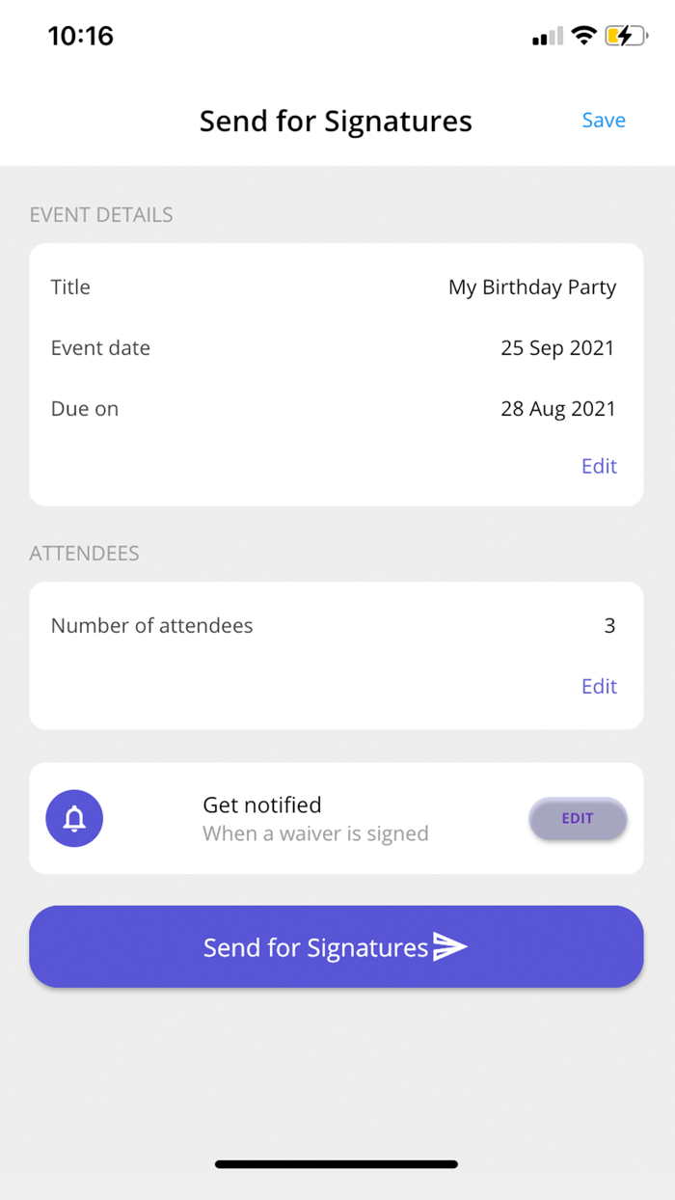Tap the cellular signal bars icon
The image size is (675, 1200).
pyautogui.click(x=546, y=37)
